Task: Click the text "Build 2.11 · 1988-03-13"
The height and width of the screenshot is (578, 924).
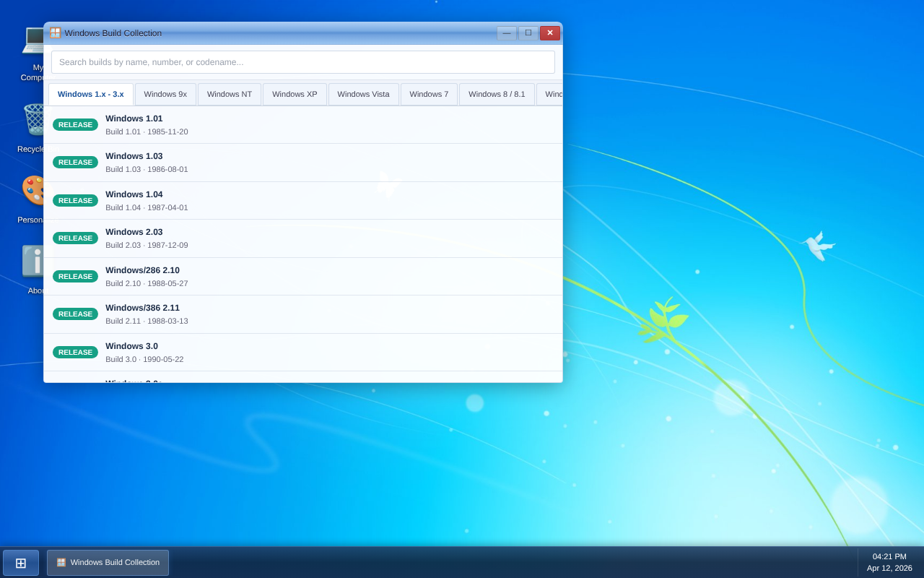Action: 147,321
